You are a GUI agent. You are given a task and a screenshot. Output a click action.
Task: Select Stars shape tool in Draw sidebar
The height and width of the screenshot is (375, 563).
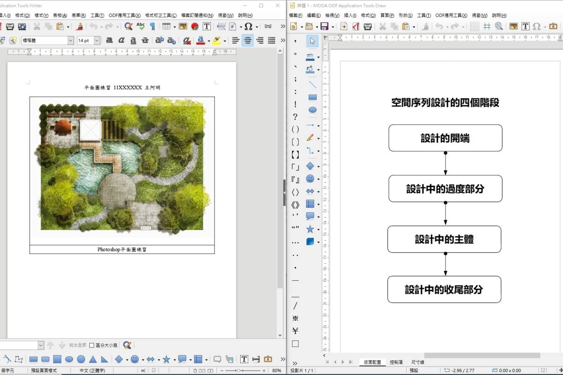pos(310,229)
